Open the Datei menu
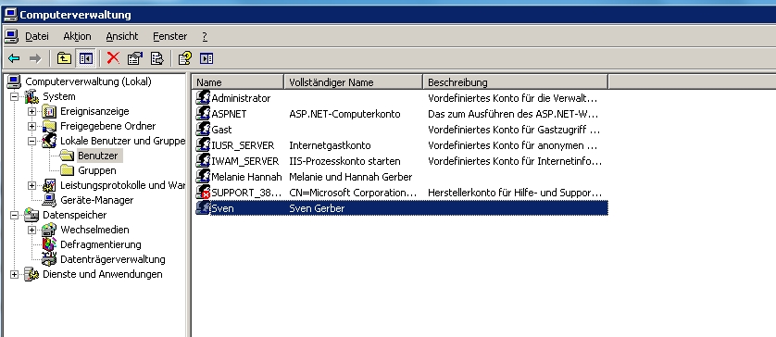The image size is (776, 337). 37,36
